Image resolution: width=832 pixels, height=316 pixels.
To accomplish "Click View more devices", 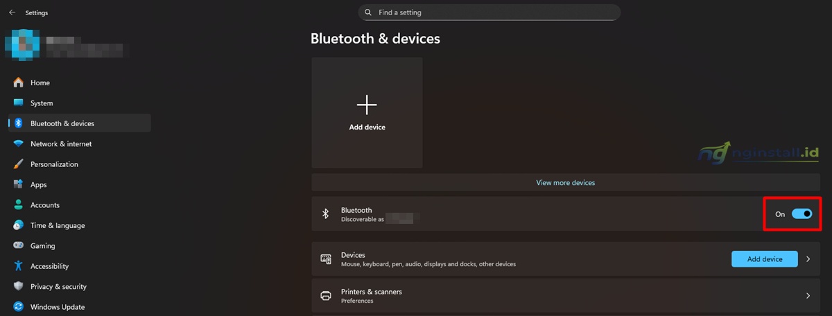I will 566,183.
